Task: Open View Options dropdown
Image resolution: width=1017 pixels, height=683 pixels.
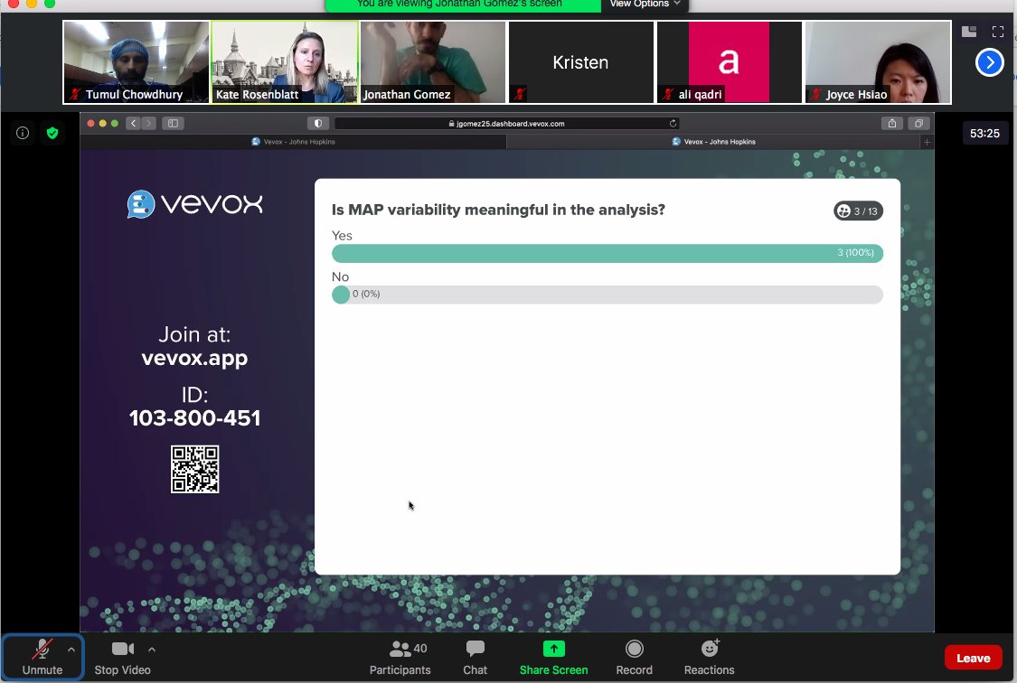Action: [x=645, y=4]
